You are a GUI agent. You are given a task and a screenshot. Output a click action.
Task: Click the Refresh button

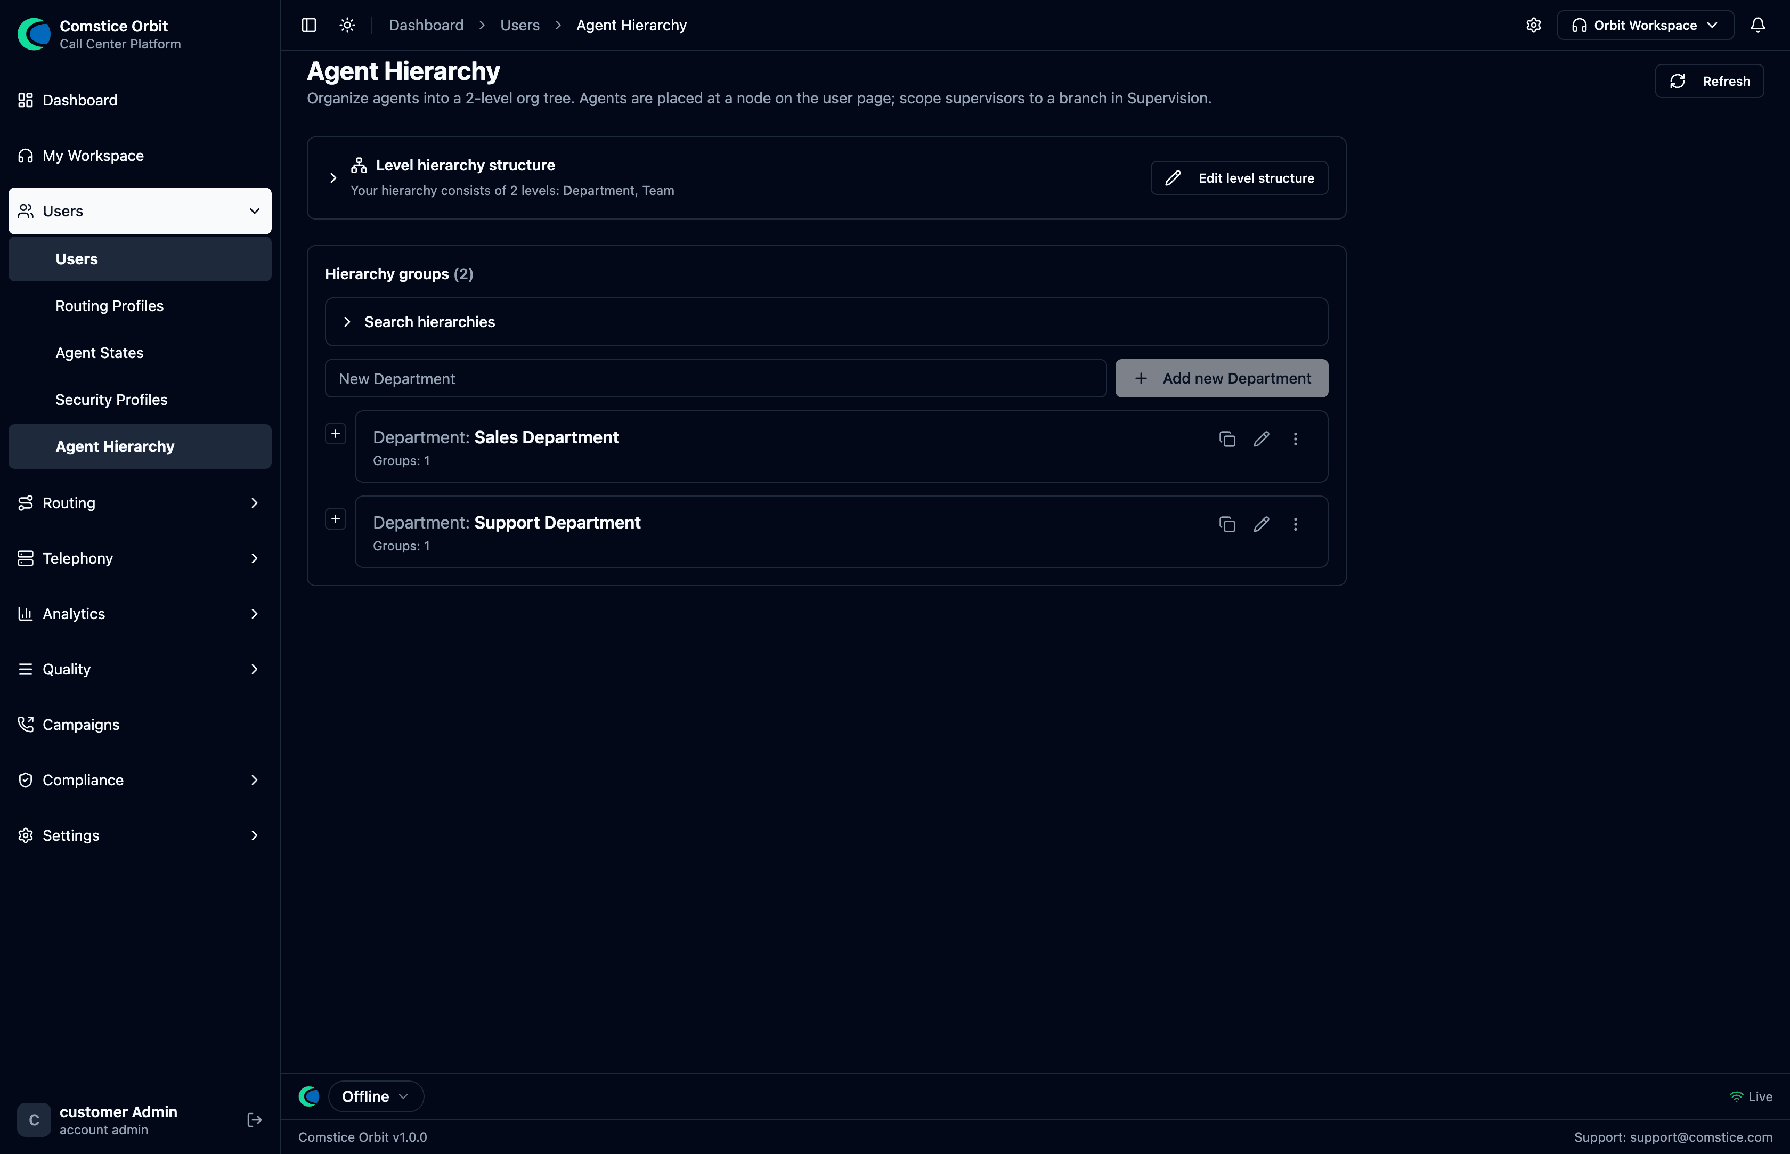(1710, 81)
